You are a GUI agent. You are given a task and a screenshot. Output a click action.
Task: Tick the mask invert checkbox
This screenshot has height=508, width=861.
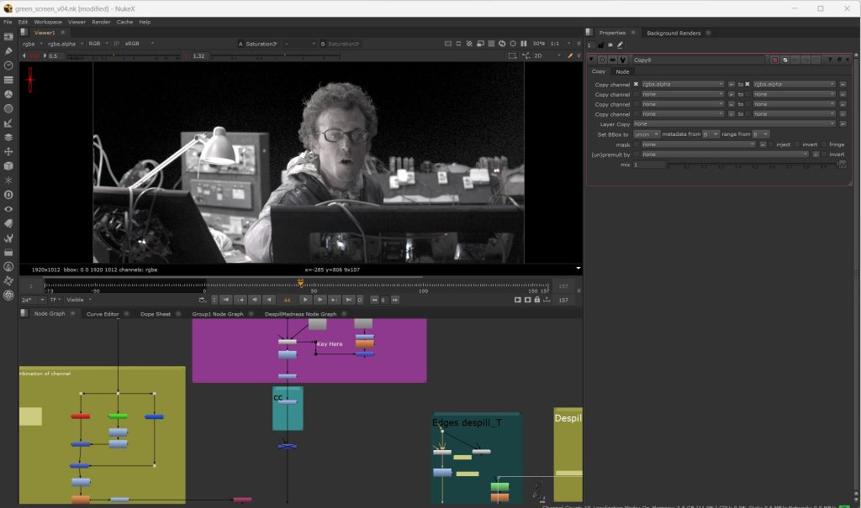[797, 144]
